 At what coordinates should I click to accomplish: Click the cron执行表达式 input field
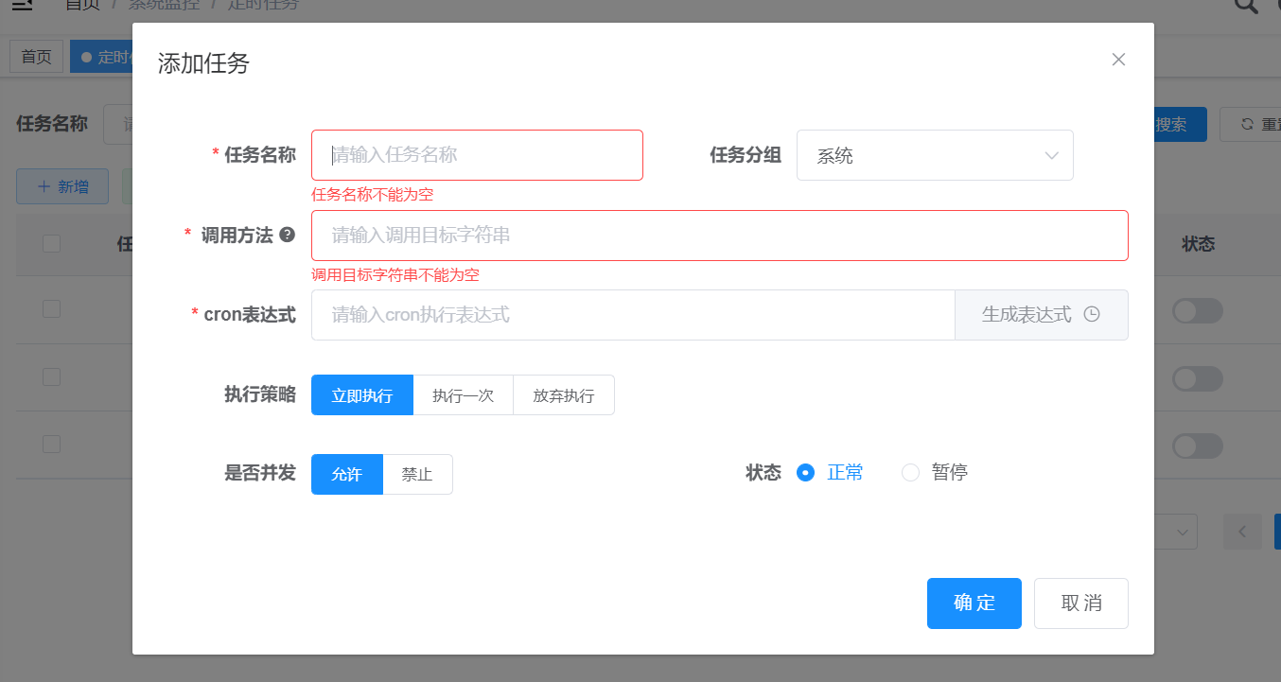click(633, 315)
